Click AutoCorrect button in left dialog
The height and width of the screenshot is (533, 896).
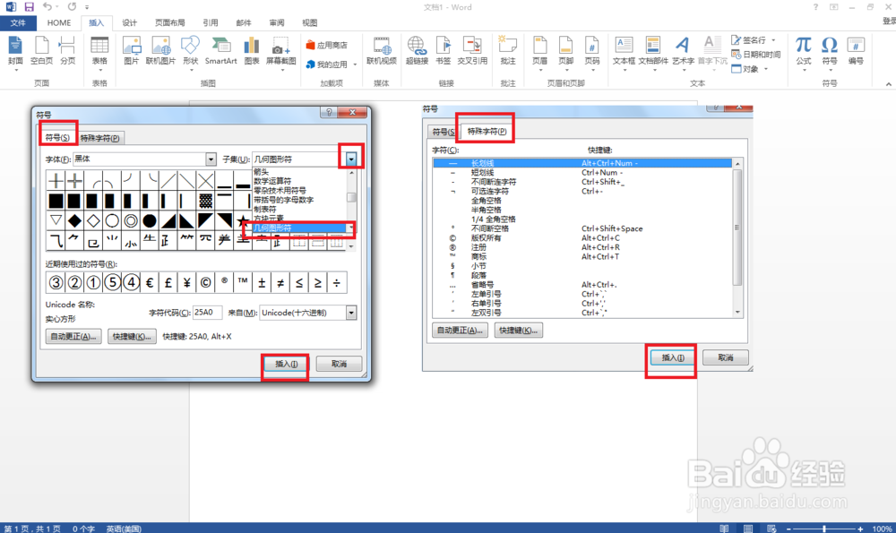pyautogui.click(x=73, y=337)
